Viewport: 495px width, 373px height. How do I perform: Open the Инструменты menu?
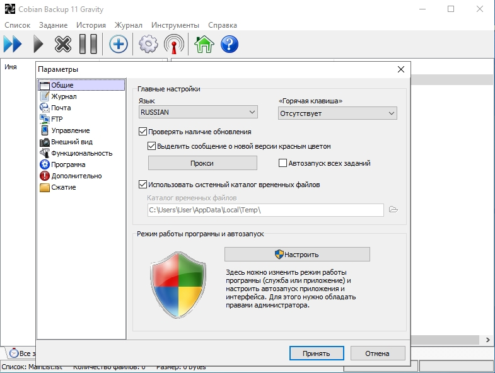point(175,25)
